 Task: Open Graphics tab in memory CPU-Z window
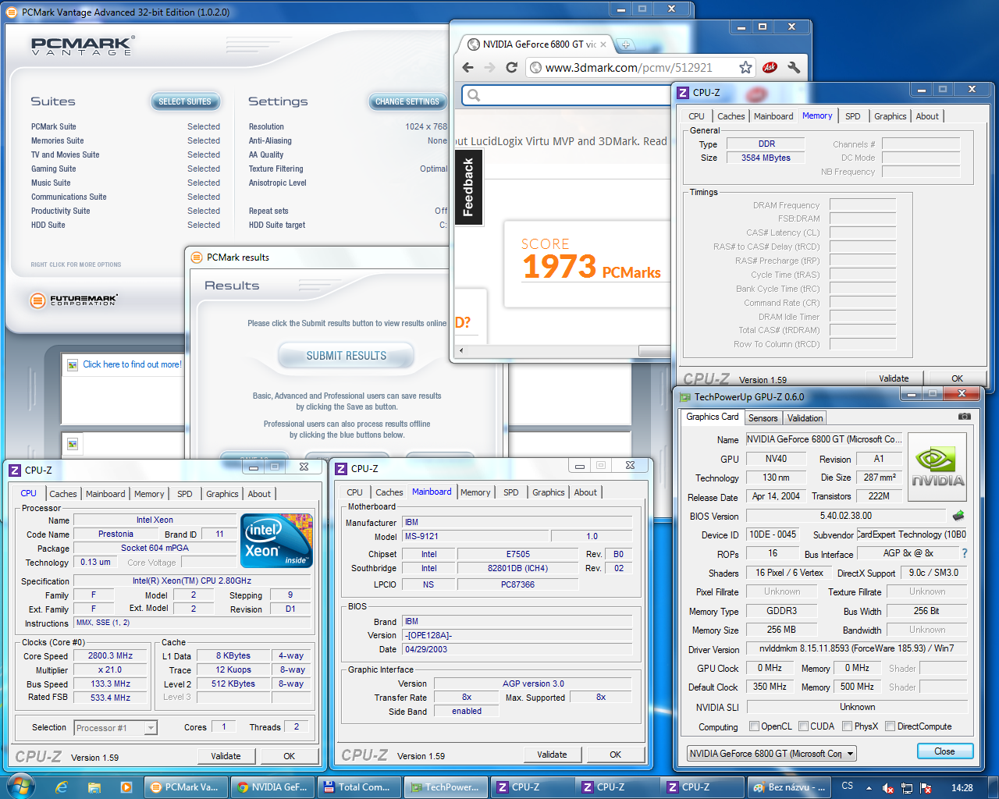tap(890, 116)
